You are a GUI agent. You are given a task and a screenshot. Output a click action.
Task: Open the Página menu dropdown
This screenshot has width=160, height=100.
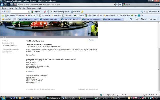[144, 19]
